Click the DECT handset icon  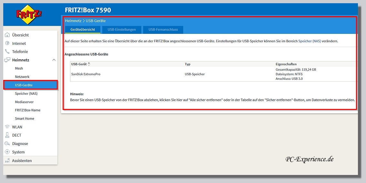tap(7, 135)
